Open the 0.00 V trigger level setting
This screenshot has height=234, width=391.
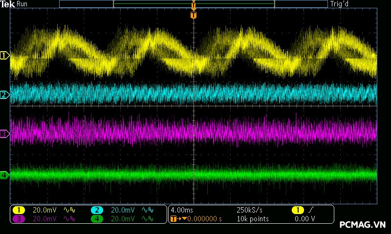click(x=304, y=219)
